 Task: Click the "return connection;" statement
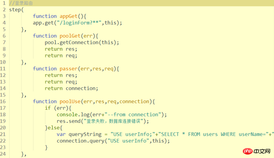71,88
